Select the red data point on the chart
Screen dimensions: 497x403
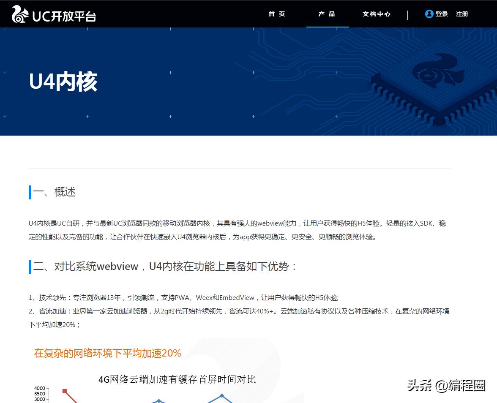[64, 391]
